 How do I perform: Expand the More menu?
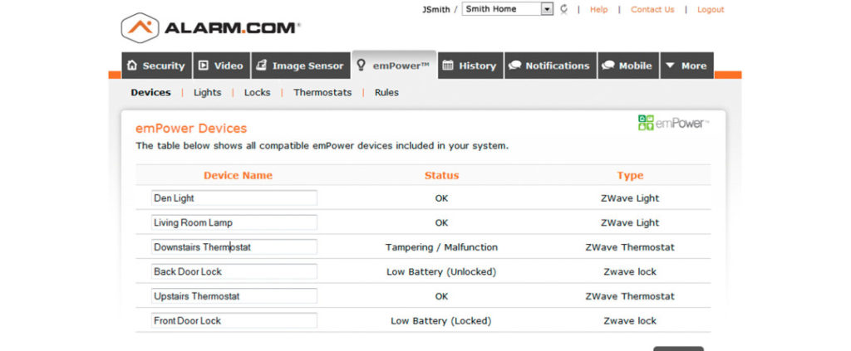[686, 66]
